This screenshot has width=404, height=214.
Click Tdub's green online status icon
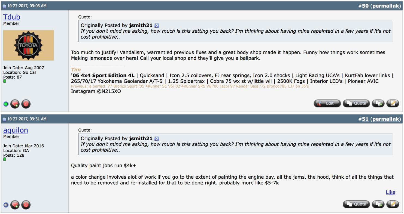tap(6, 104)
